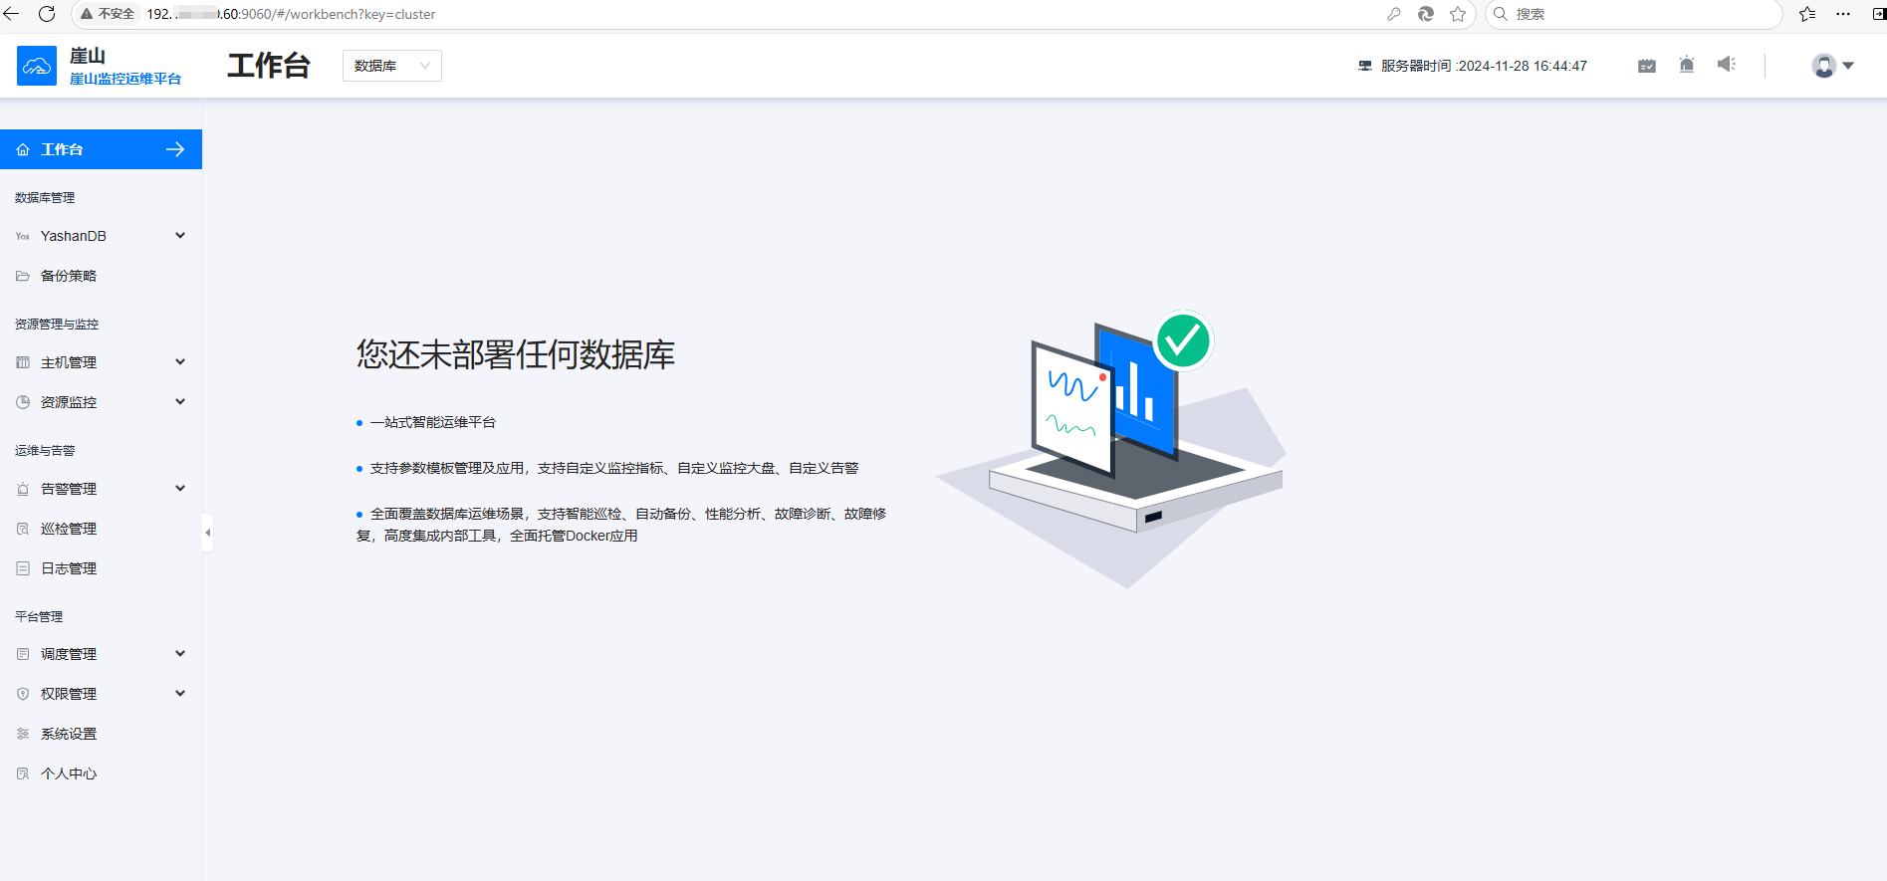This screenshot has width=1887, height=881.
Task: Click the 告警管理 alarm icon
Action: [x=23, y=489]
